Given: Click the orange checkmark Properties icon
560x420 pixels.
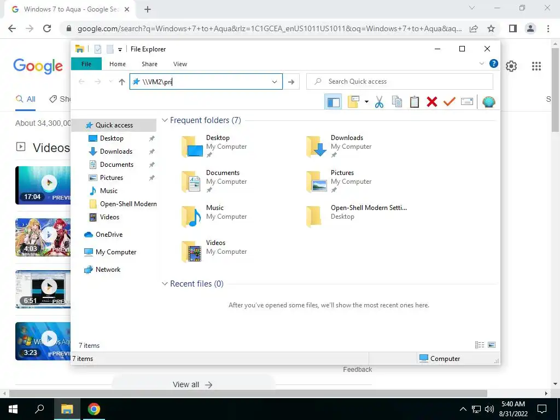Looking at the screenshot, I should pyautogui.click(x=450, y=102).
